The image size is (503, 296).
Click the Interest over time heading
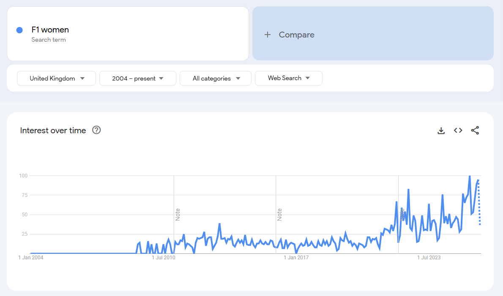53,131
